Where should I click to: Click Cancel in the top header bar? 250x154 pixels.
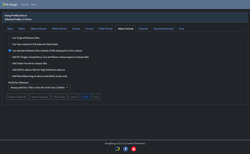(25, 4)
